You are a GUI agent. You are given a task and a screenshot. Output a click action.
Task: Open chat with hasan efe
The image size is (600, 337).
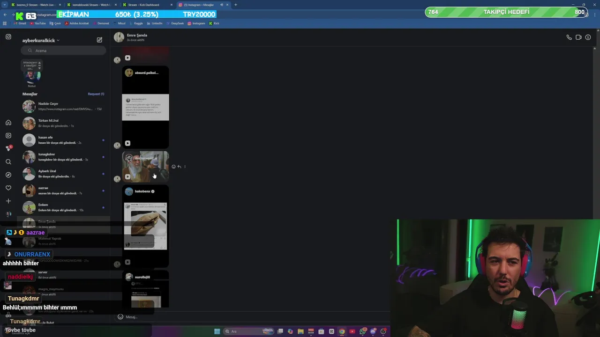tap(63, 140)
